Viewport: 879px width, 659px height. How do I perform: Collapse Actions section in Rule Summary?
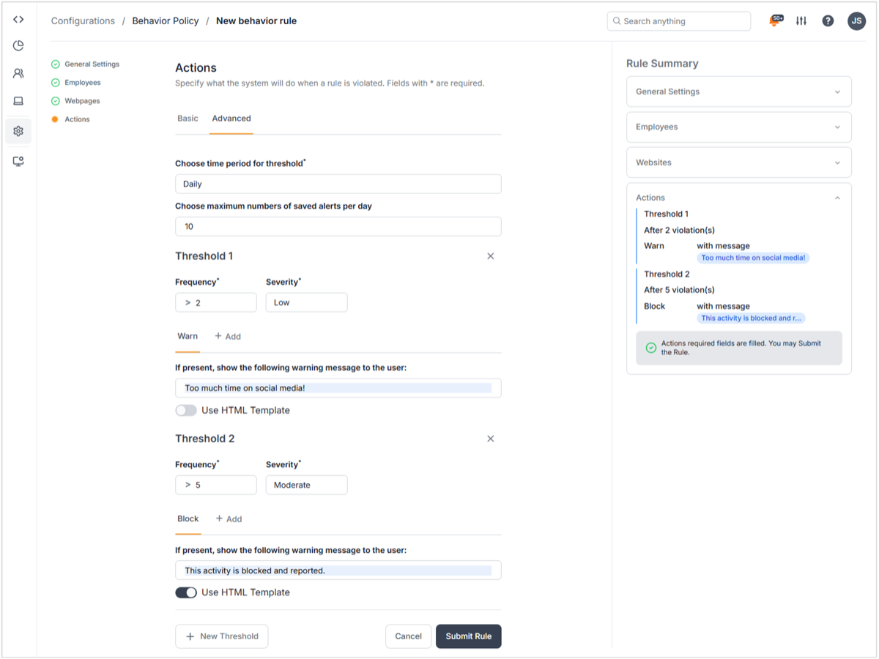(x=837, y=198)
